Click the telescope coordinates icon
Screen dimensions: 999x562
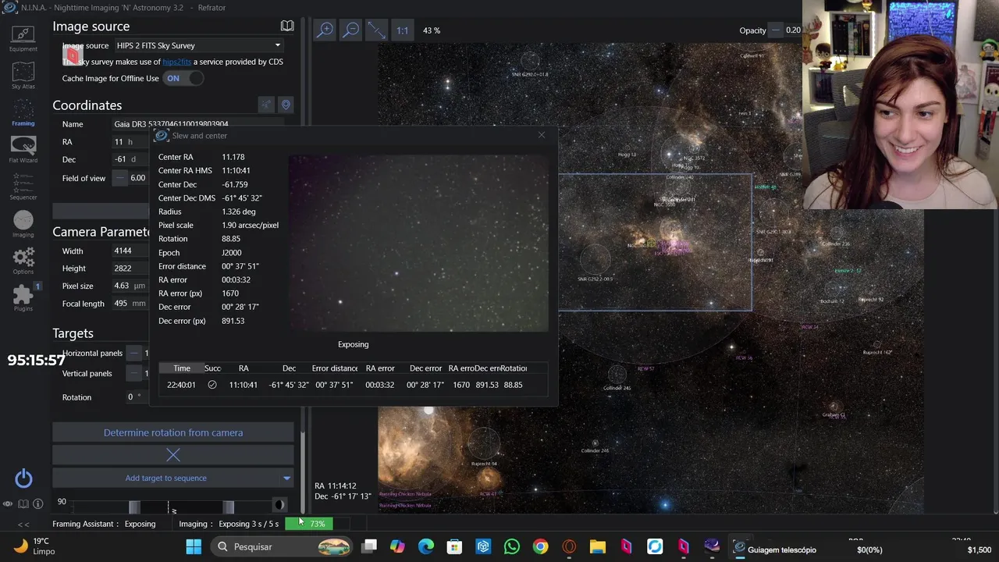tap(266, 105)
